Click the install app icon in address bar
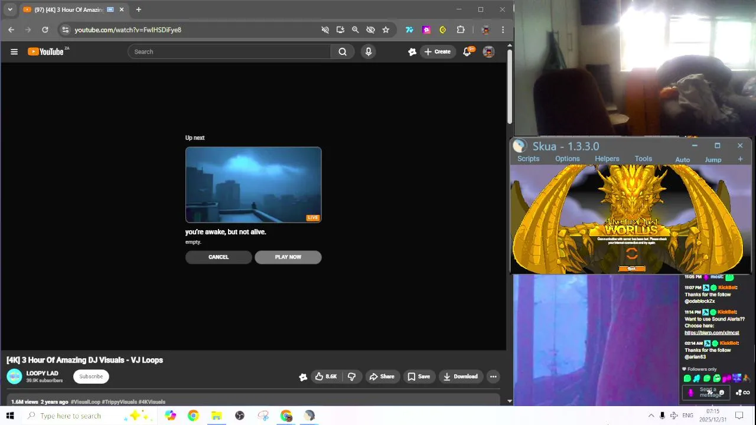Screen dimensions: 756x425 pyautogui.click(x=340, y=30)
